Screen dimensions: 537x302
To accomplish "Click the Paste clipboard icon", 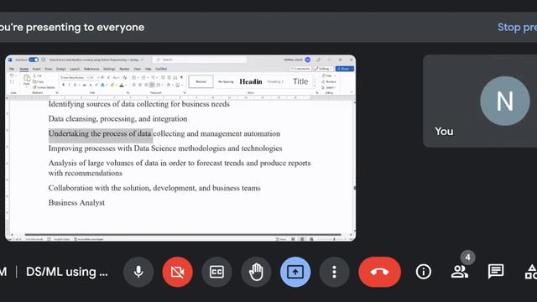I will pos(27,78).
